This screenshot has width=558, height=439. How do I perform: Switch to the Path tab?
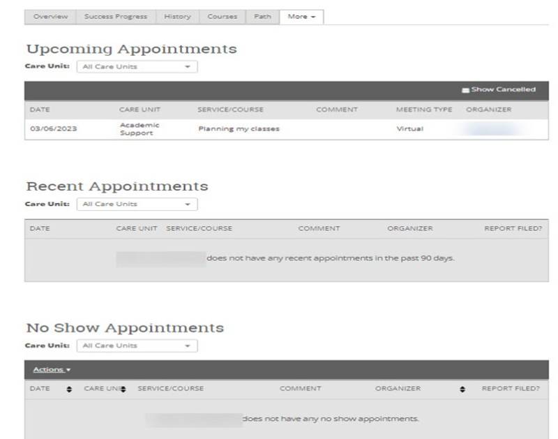click(262, 17)
